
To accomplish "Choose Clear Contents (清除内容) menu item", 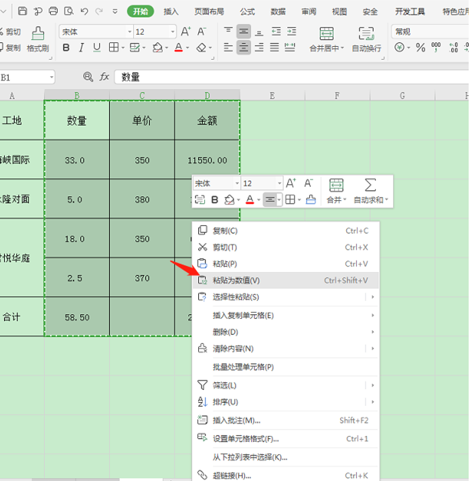I will tap(286, 348).
